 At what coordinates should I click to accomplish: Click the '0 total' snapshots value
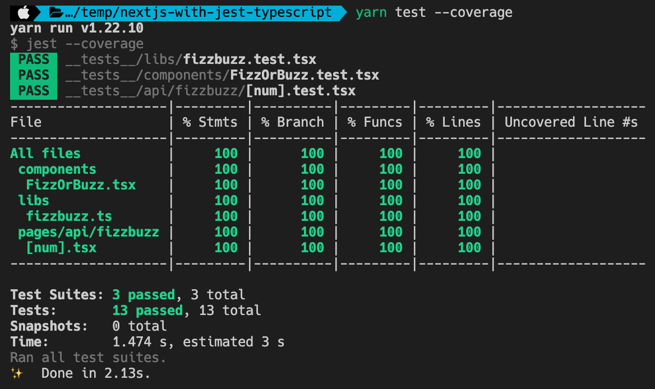[x=140, y=326]
